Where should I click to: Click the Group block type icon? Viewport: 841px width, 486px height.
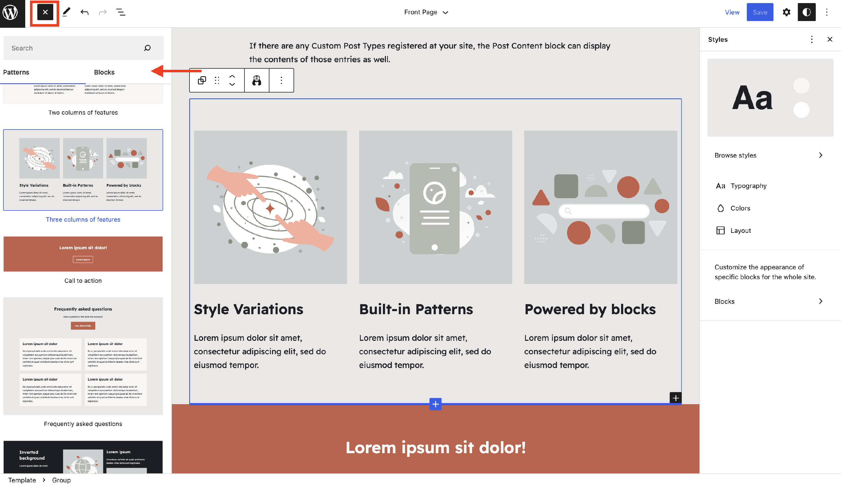coord(202,80)
